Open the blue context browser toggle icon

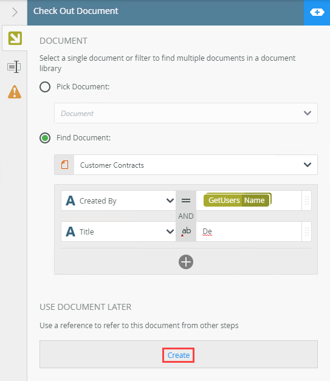point(317,12)
